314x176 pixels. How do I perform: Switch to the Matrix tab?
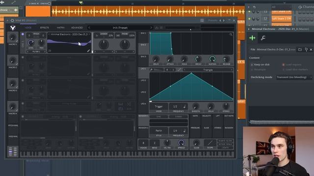pyautogui.click(x=60, y=28)
